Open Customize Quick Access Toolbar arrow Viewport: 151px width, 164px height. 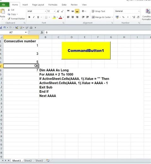(x=35, y=28)
